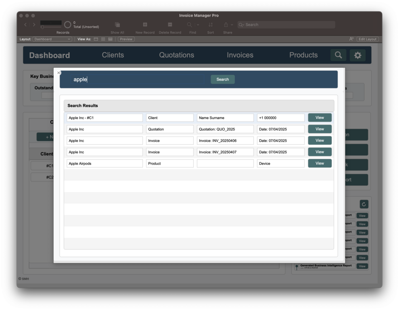Open the Find options dropdown arrow
The width and height of the screenshot is (399, 310).
point(198,25)
